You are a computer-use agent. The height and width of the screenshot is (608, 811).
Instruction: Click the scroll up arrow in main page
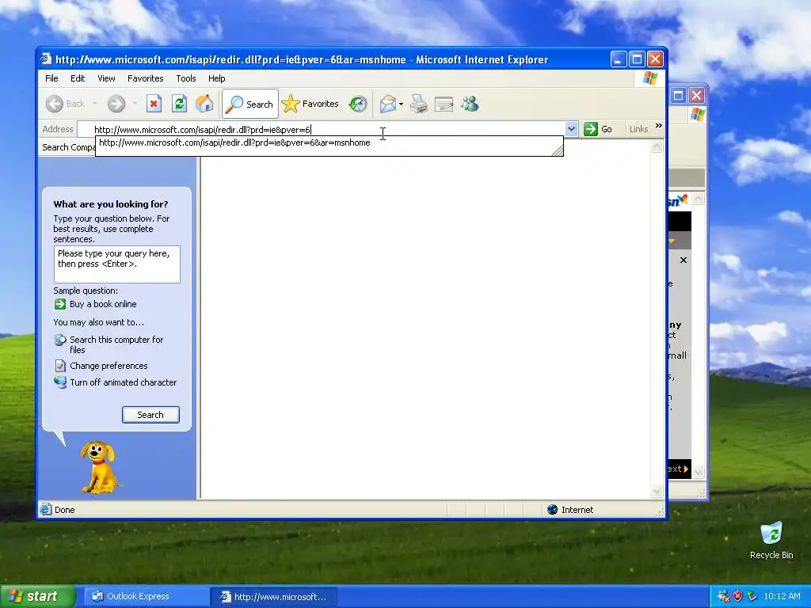657,146
